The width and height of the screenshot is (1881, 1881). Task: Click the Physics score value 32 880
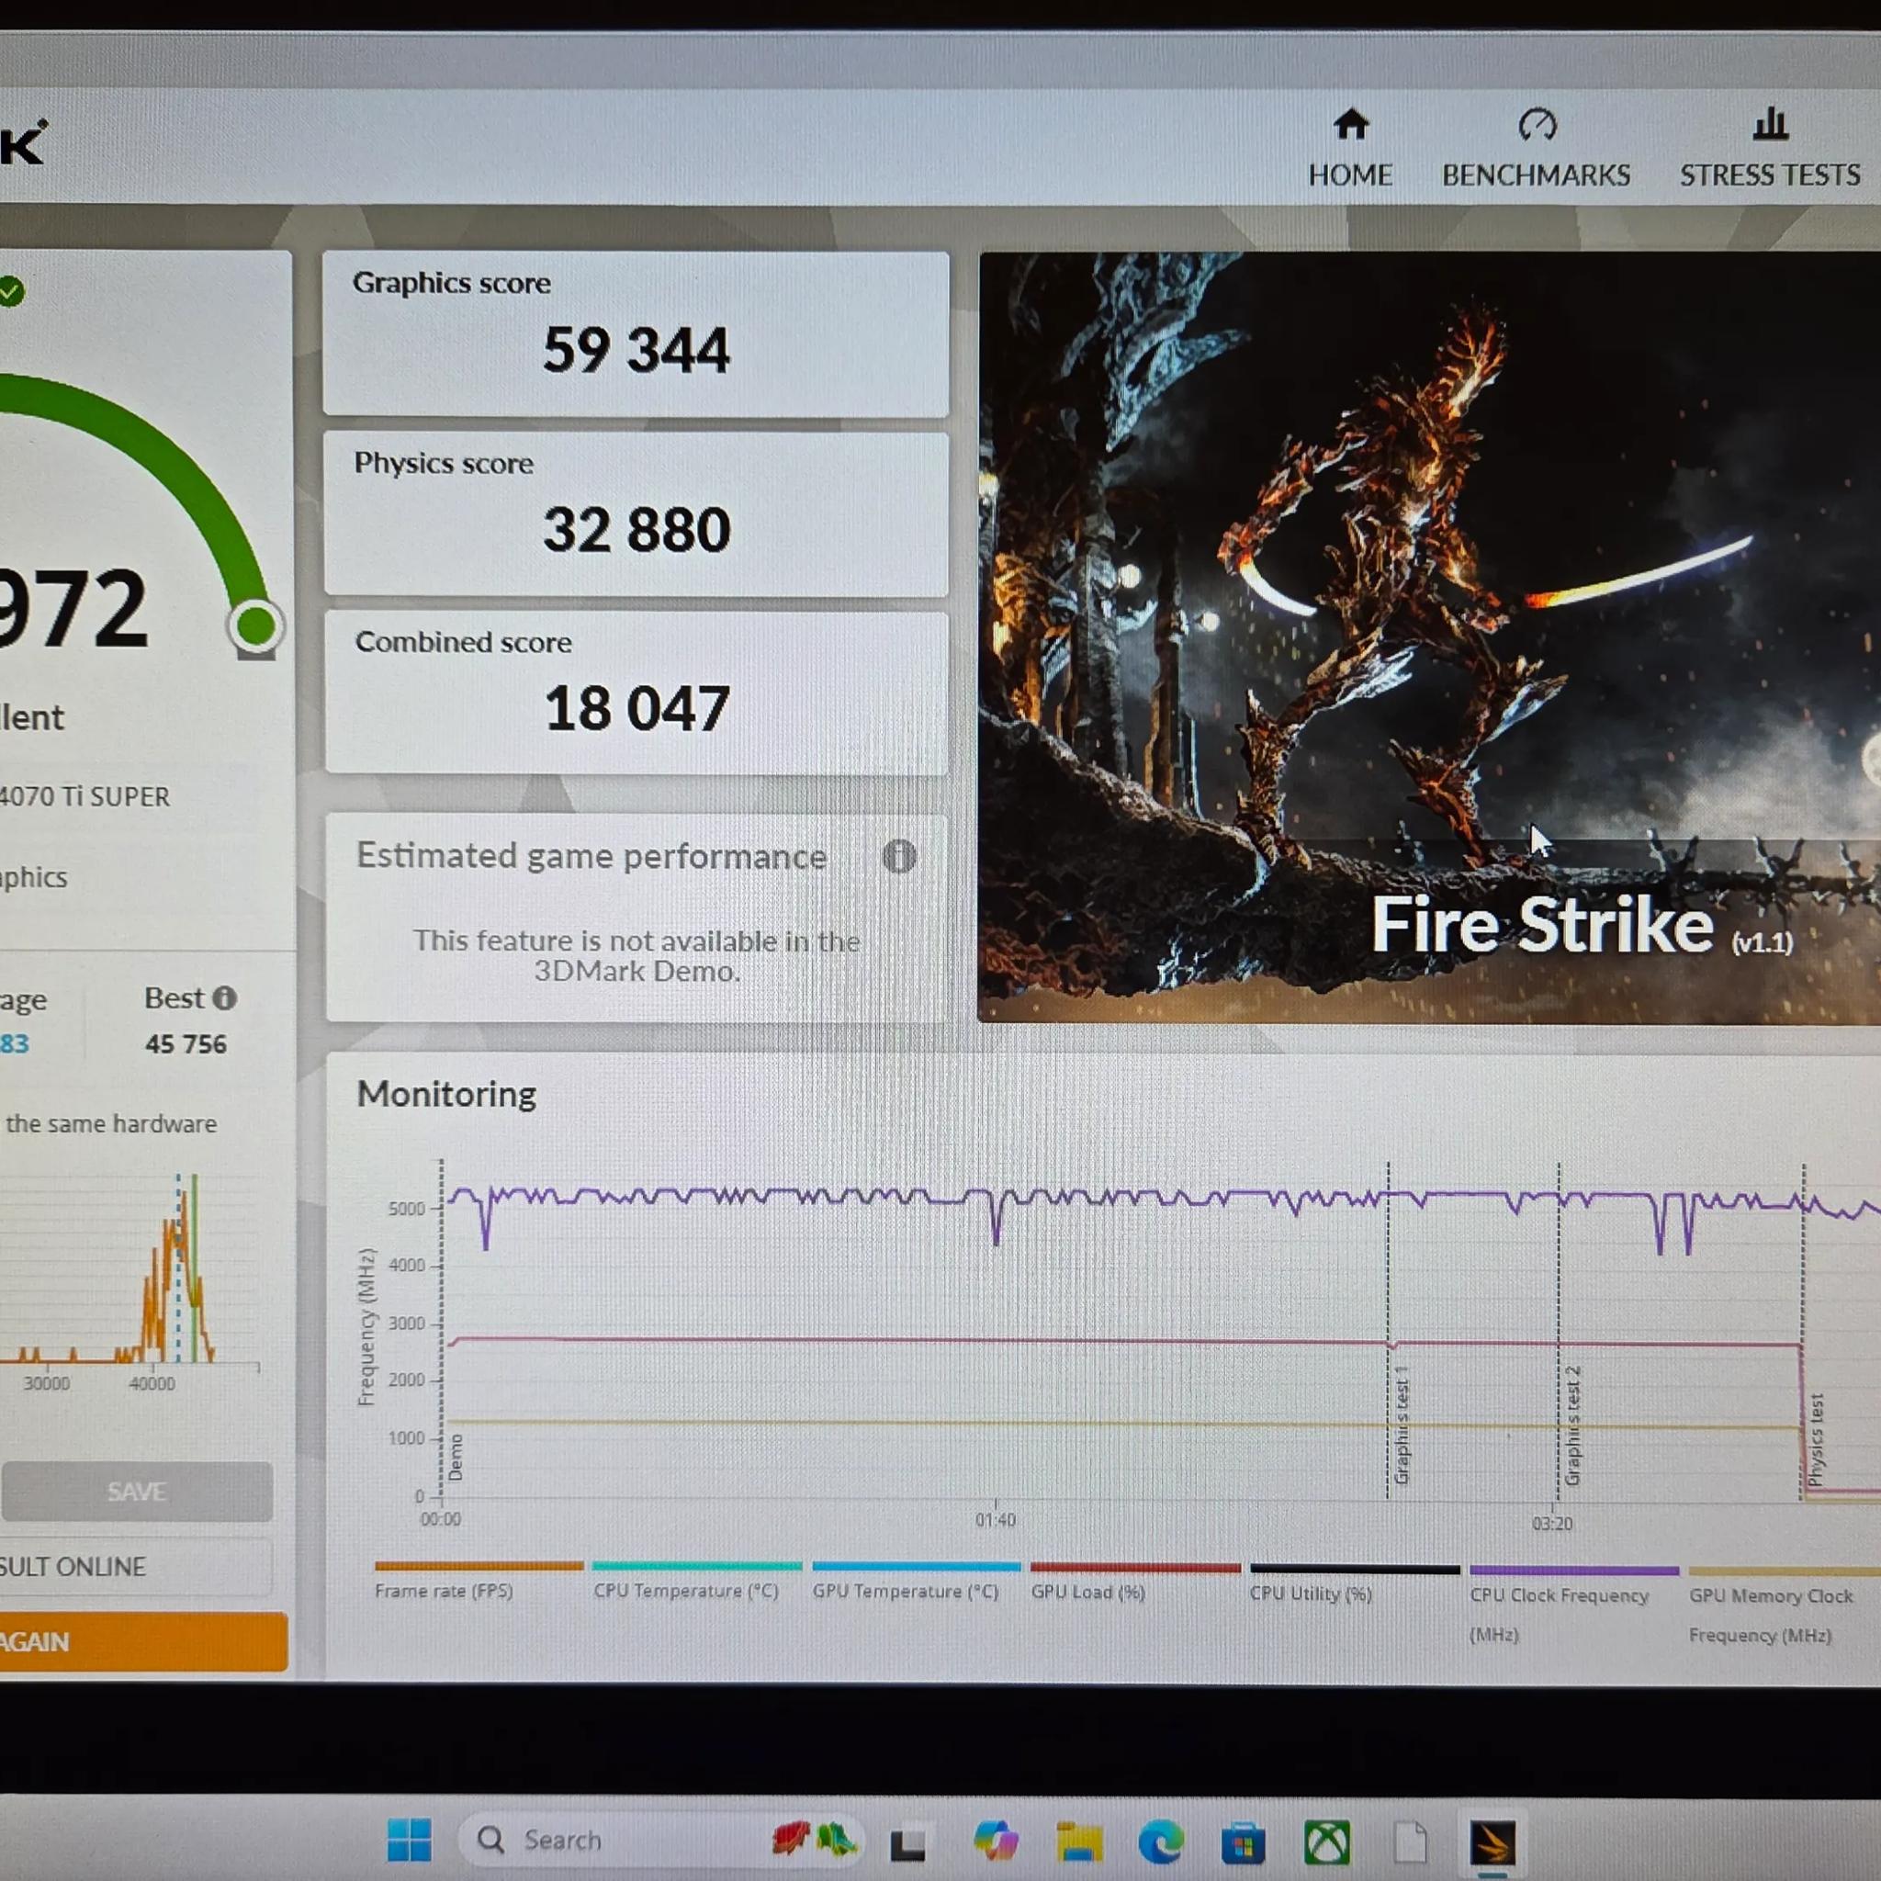[636, 530]
